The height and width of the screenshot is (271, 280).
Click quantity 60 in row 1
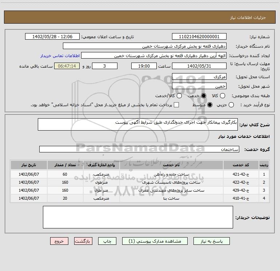(65, 174)
